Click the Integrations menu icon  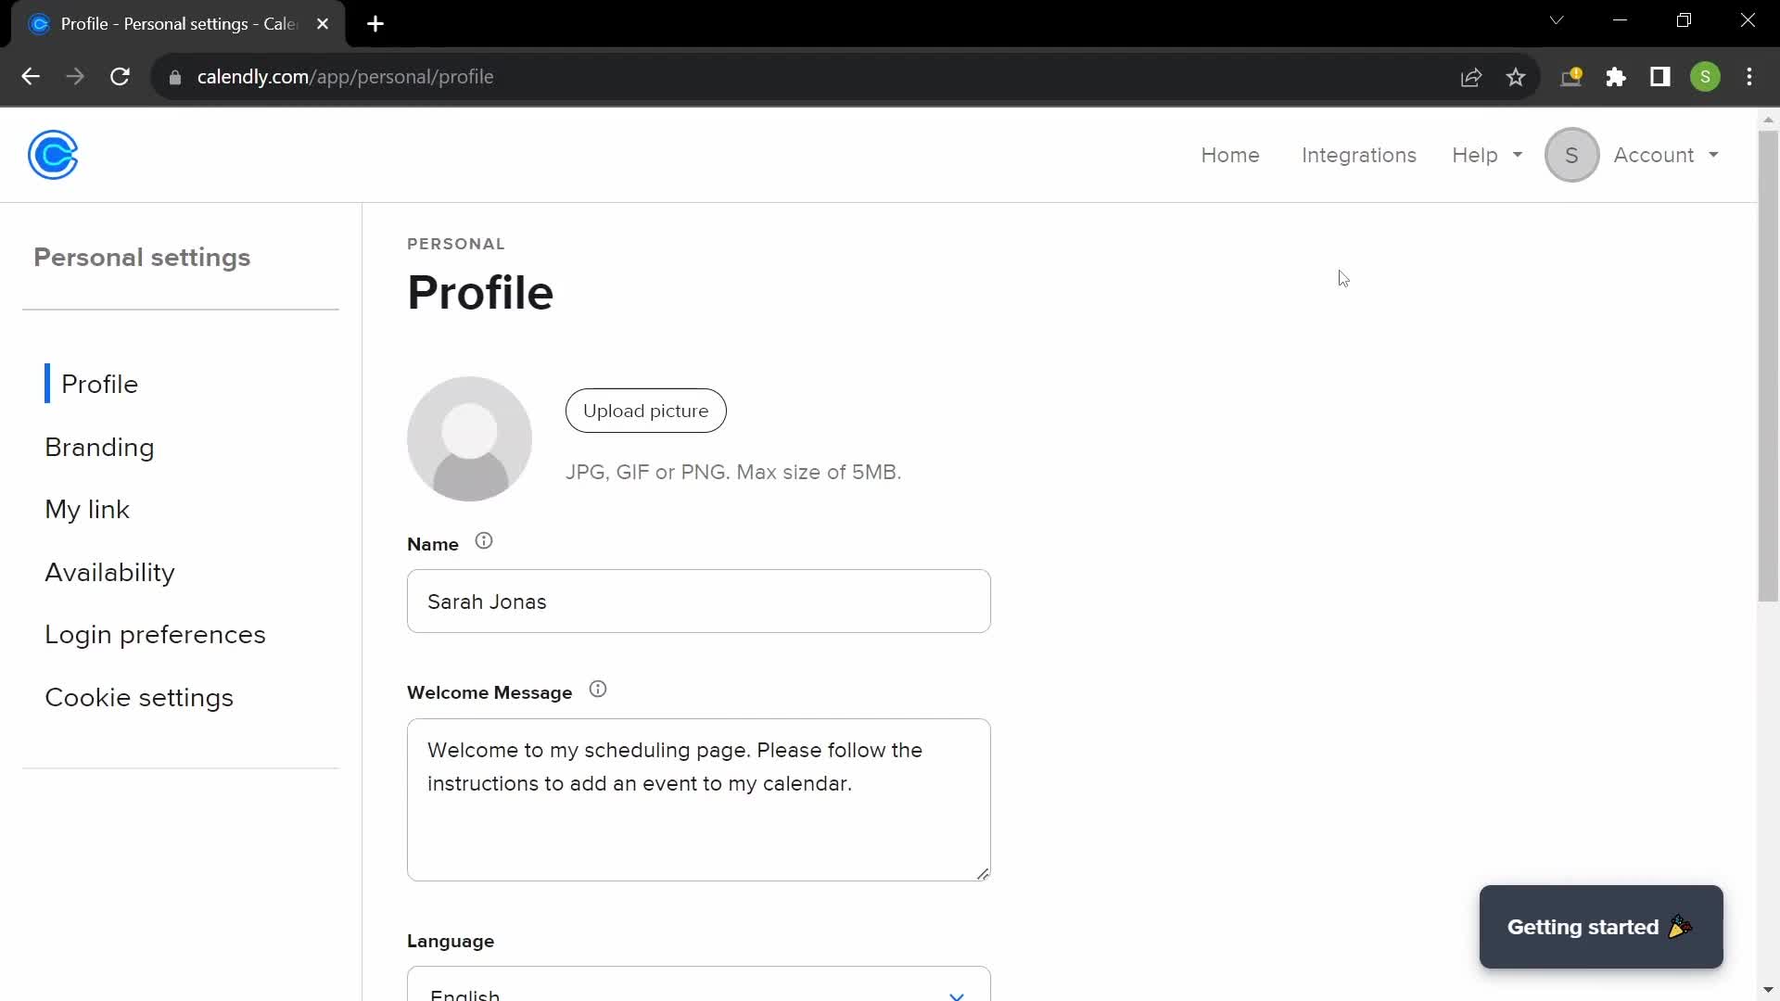tap(1359, 155)
